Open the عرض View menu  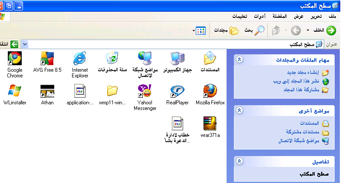point(299,17)
